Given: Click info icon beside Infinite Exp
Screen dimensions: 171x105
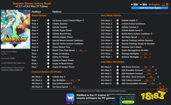Looking at the screenshot, I should click(65, 77).
